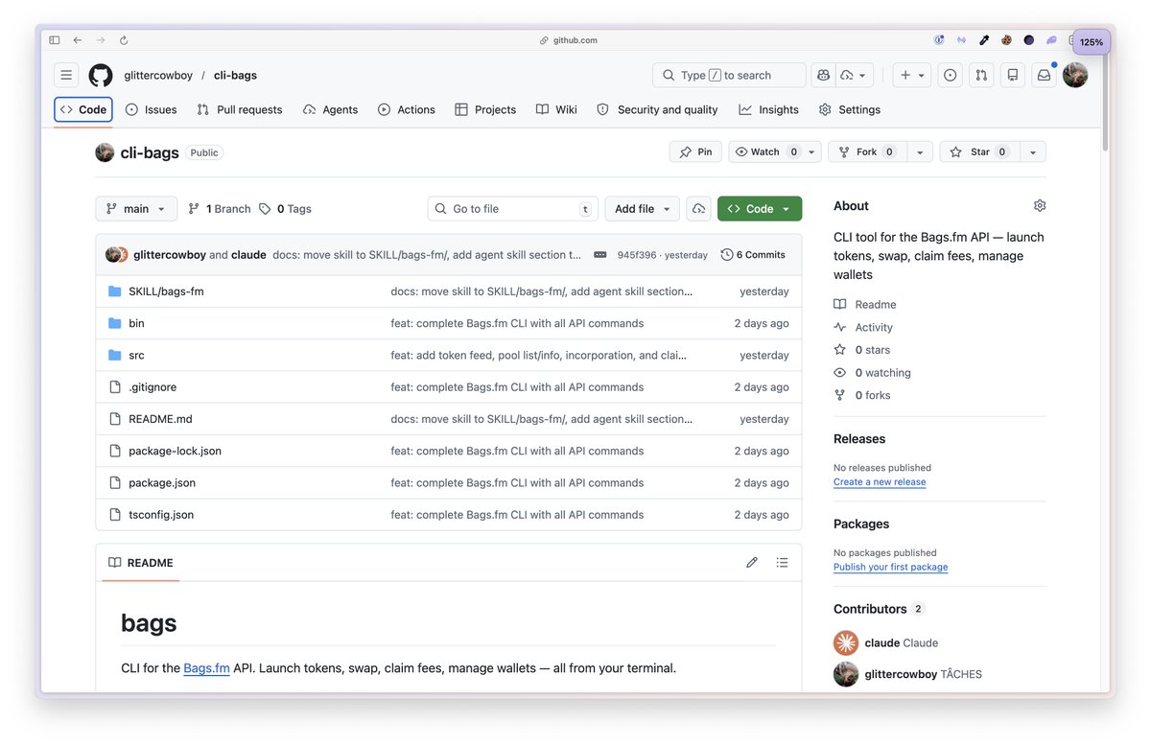Click the 1 Branch link
This screenshot has width=1151, height=745.
pyautogui.click(x=219, y=209)
